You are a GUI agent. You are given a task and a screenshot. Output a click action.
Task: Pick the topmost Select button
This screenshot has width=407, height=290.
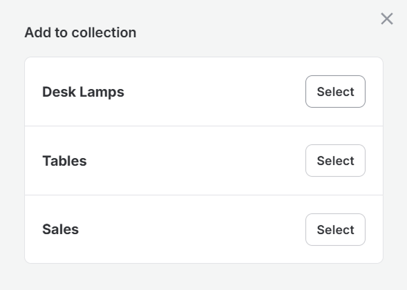(x=335, y=92)
